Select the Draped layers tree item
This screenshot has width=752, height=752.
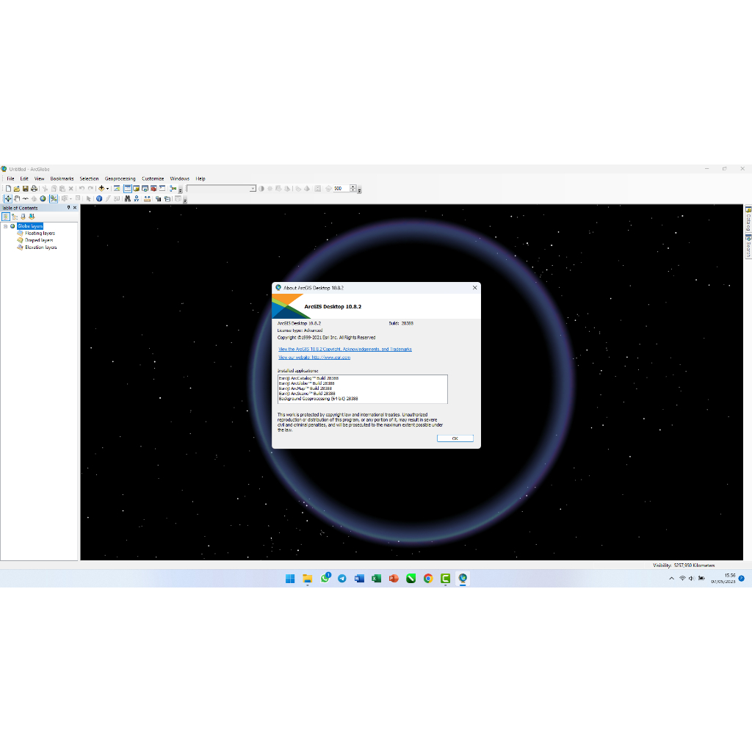(39, 240)
